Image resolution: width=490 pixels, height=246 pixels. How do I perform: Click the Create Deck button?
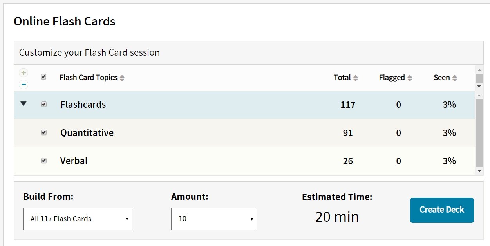(x=442, y=210)
